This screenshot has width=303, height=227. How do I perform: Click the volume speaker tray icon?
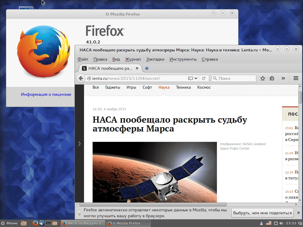(281, 223)
